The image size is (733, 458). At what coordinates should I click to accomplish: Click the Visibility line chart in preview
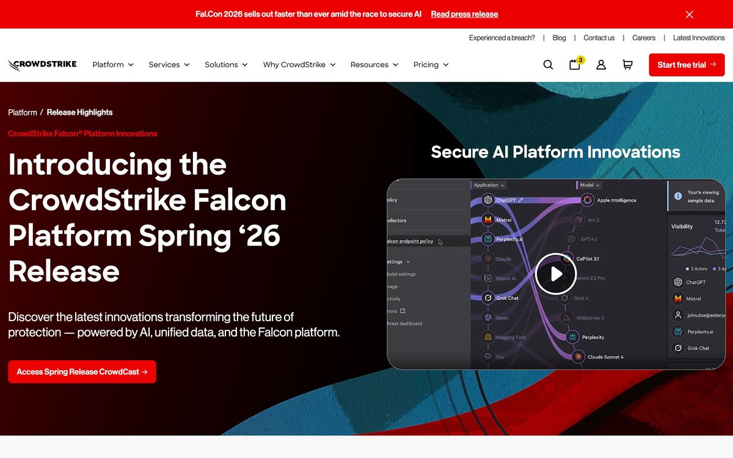click(x=698, y=247)
